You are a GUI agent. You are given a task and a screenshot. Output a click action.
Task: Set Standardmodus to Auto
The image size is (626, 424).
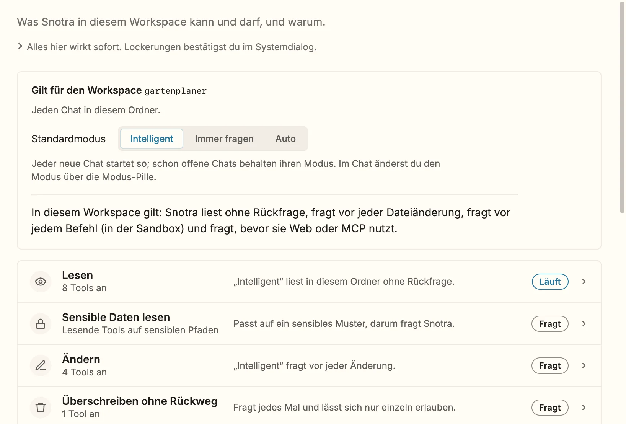pos(285,139)
